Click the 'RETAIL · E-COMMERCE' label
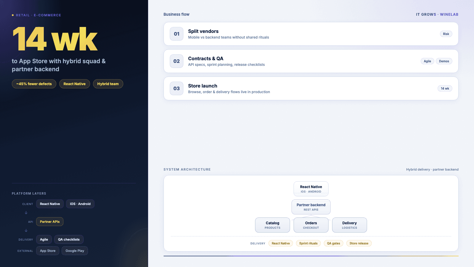 [x=39, y=15]
